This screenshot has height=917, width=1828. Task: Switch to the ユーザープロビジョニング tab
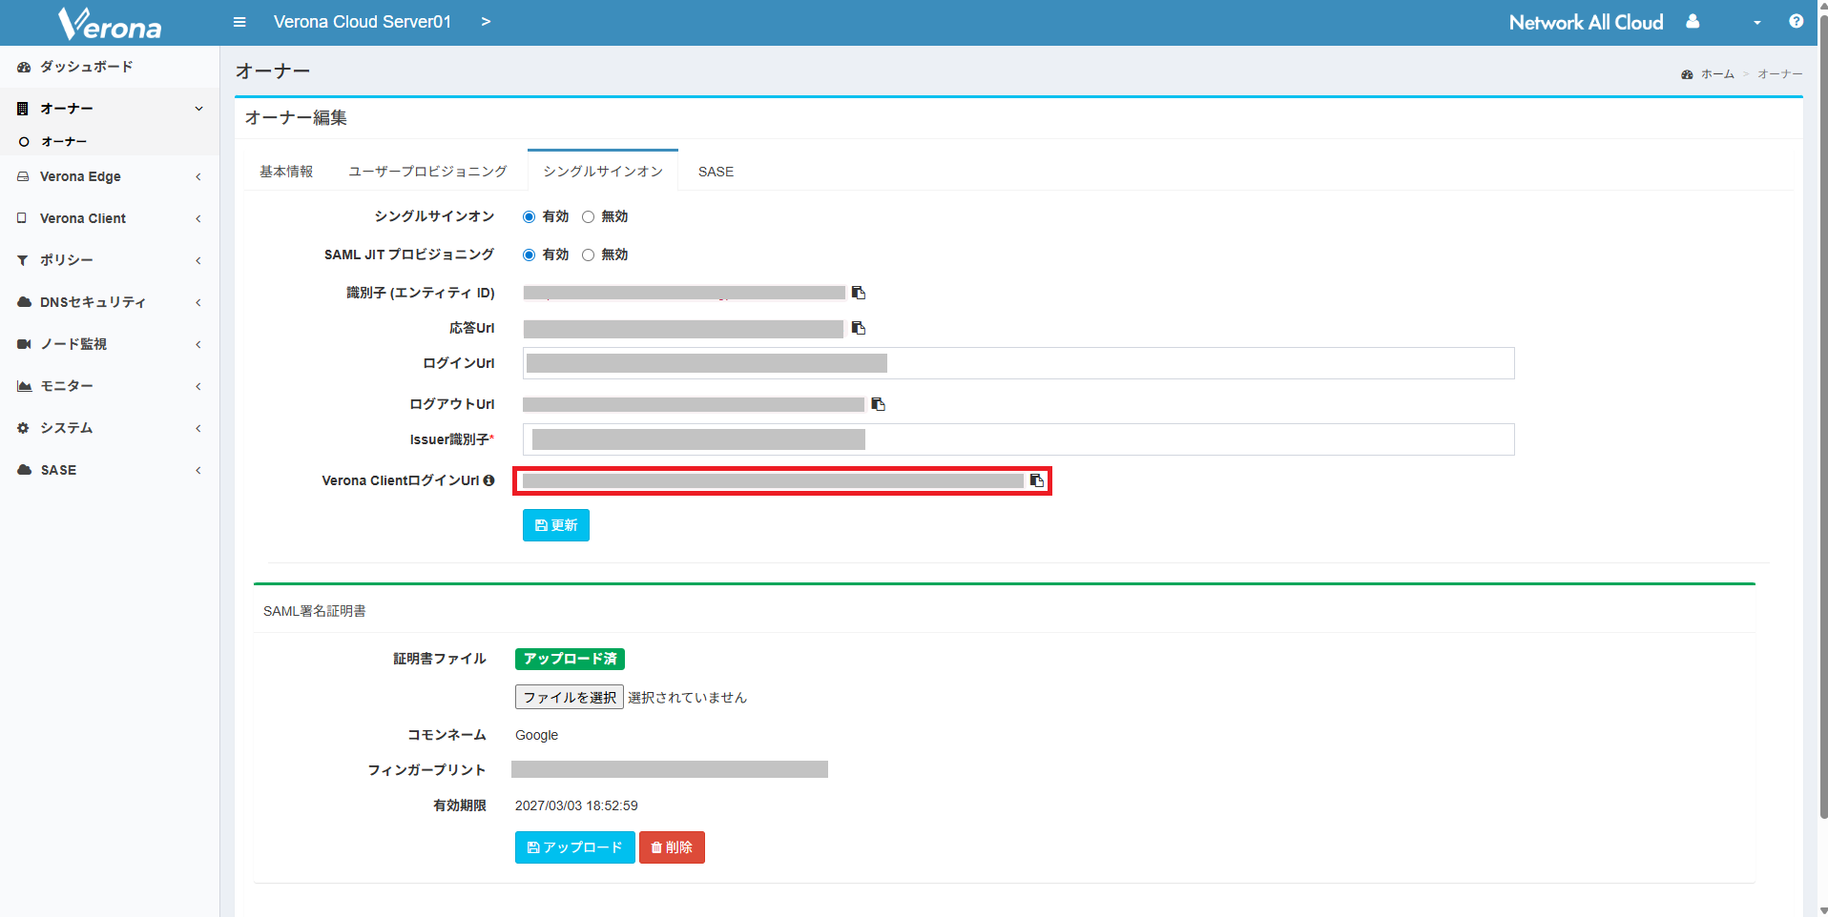427,172
